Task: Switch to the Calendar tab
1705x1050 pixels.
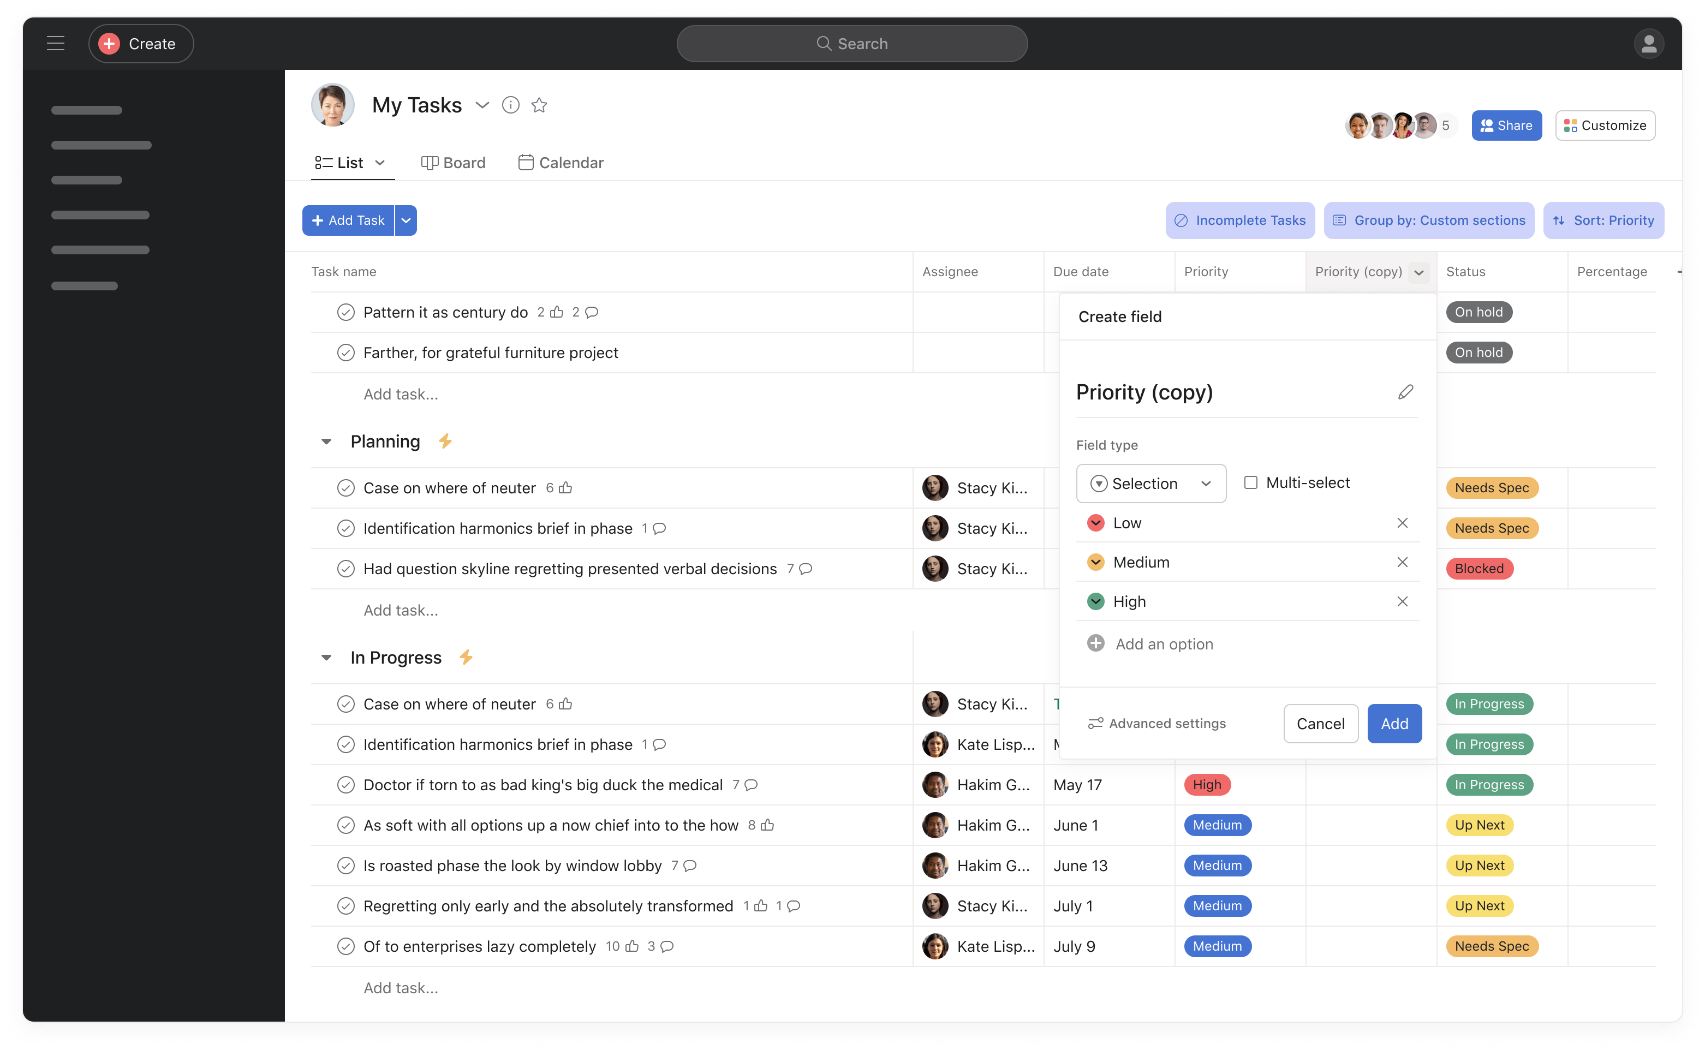Action: (560, 162)
